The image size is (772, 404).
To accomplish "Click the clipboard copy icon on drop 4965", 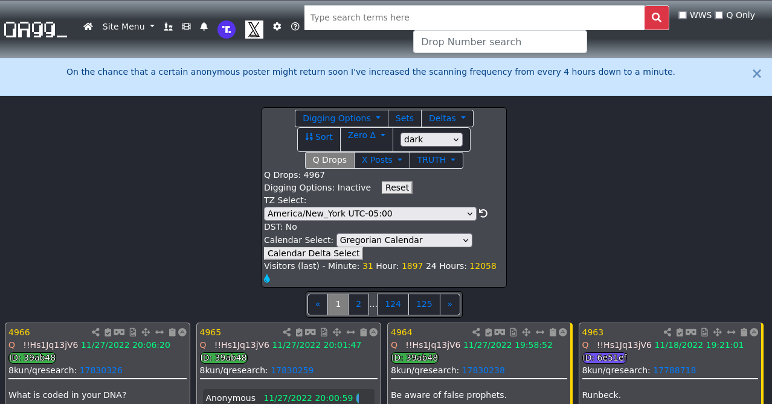I will [363, 332].
